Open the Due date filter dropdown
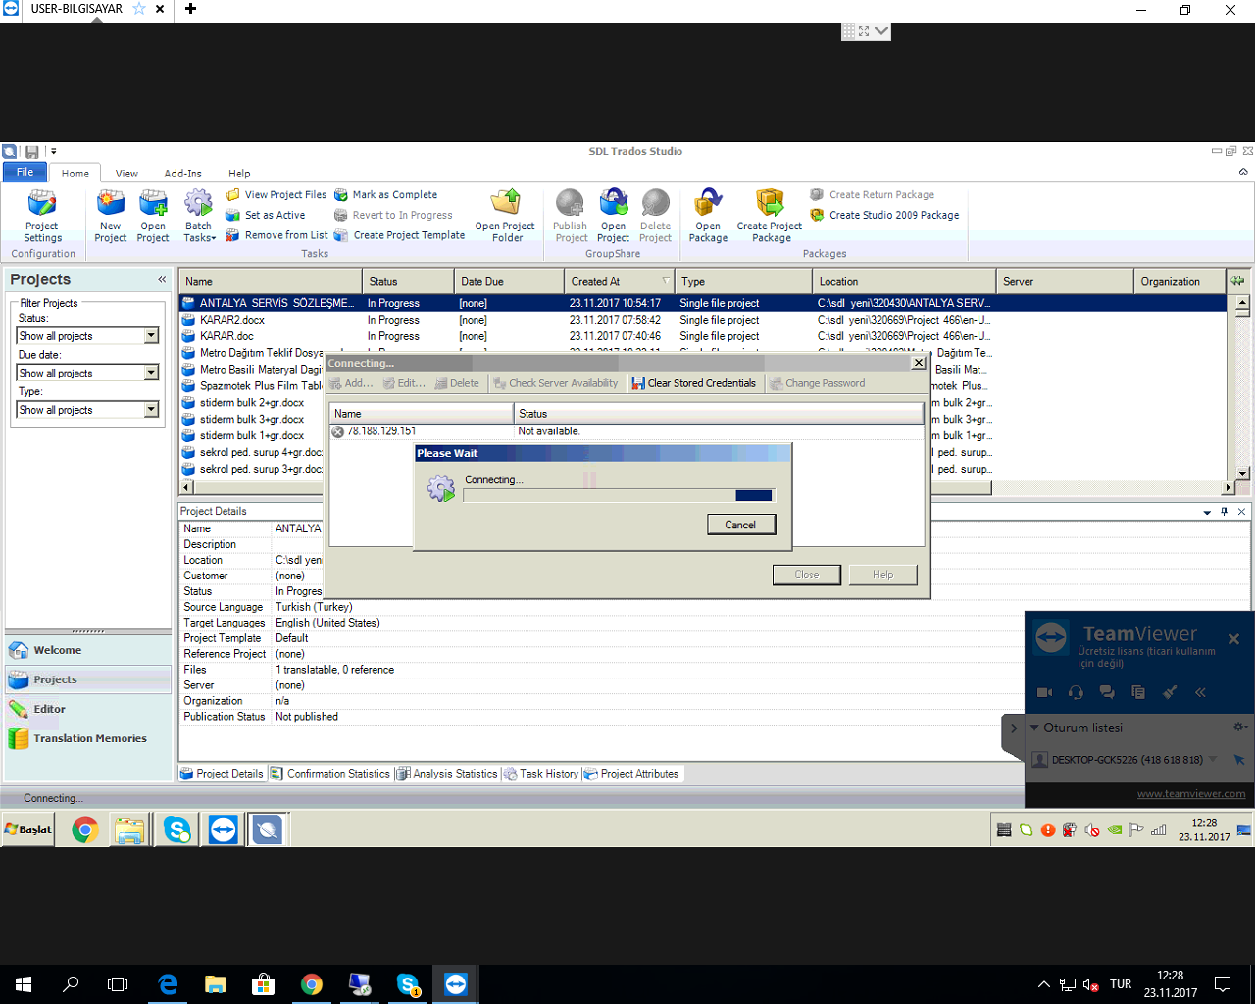 pyautogui.click(x=151, y=373)
